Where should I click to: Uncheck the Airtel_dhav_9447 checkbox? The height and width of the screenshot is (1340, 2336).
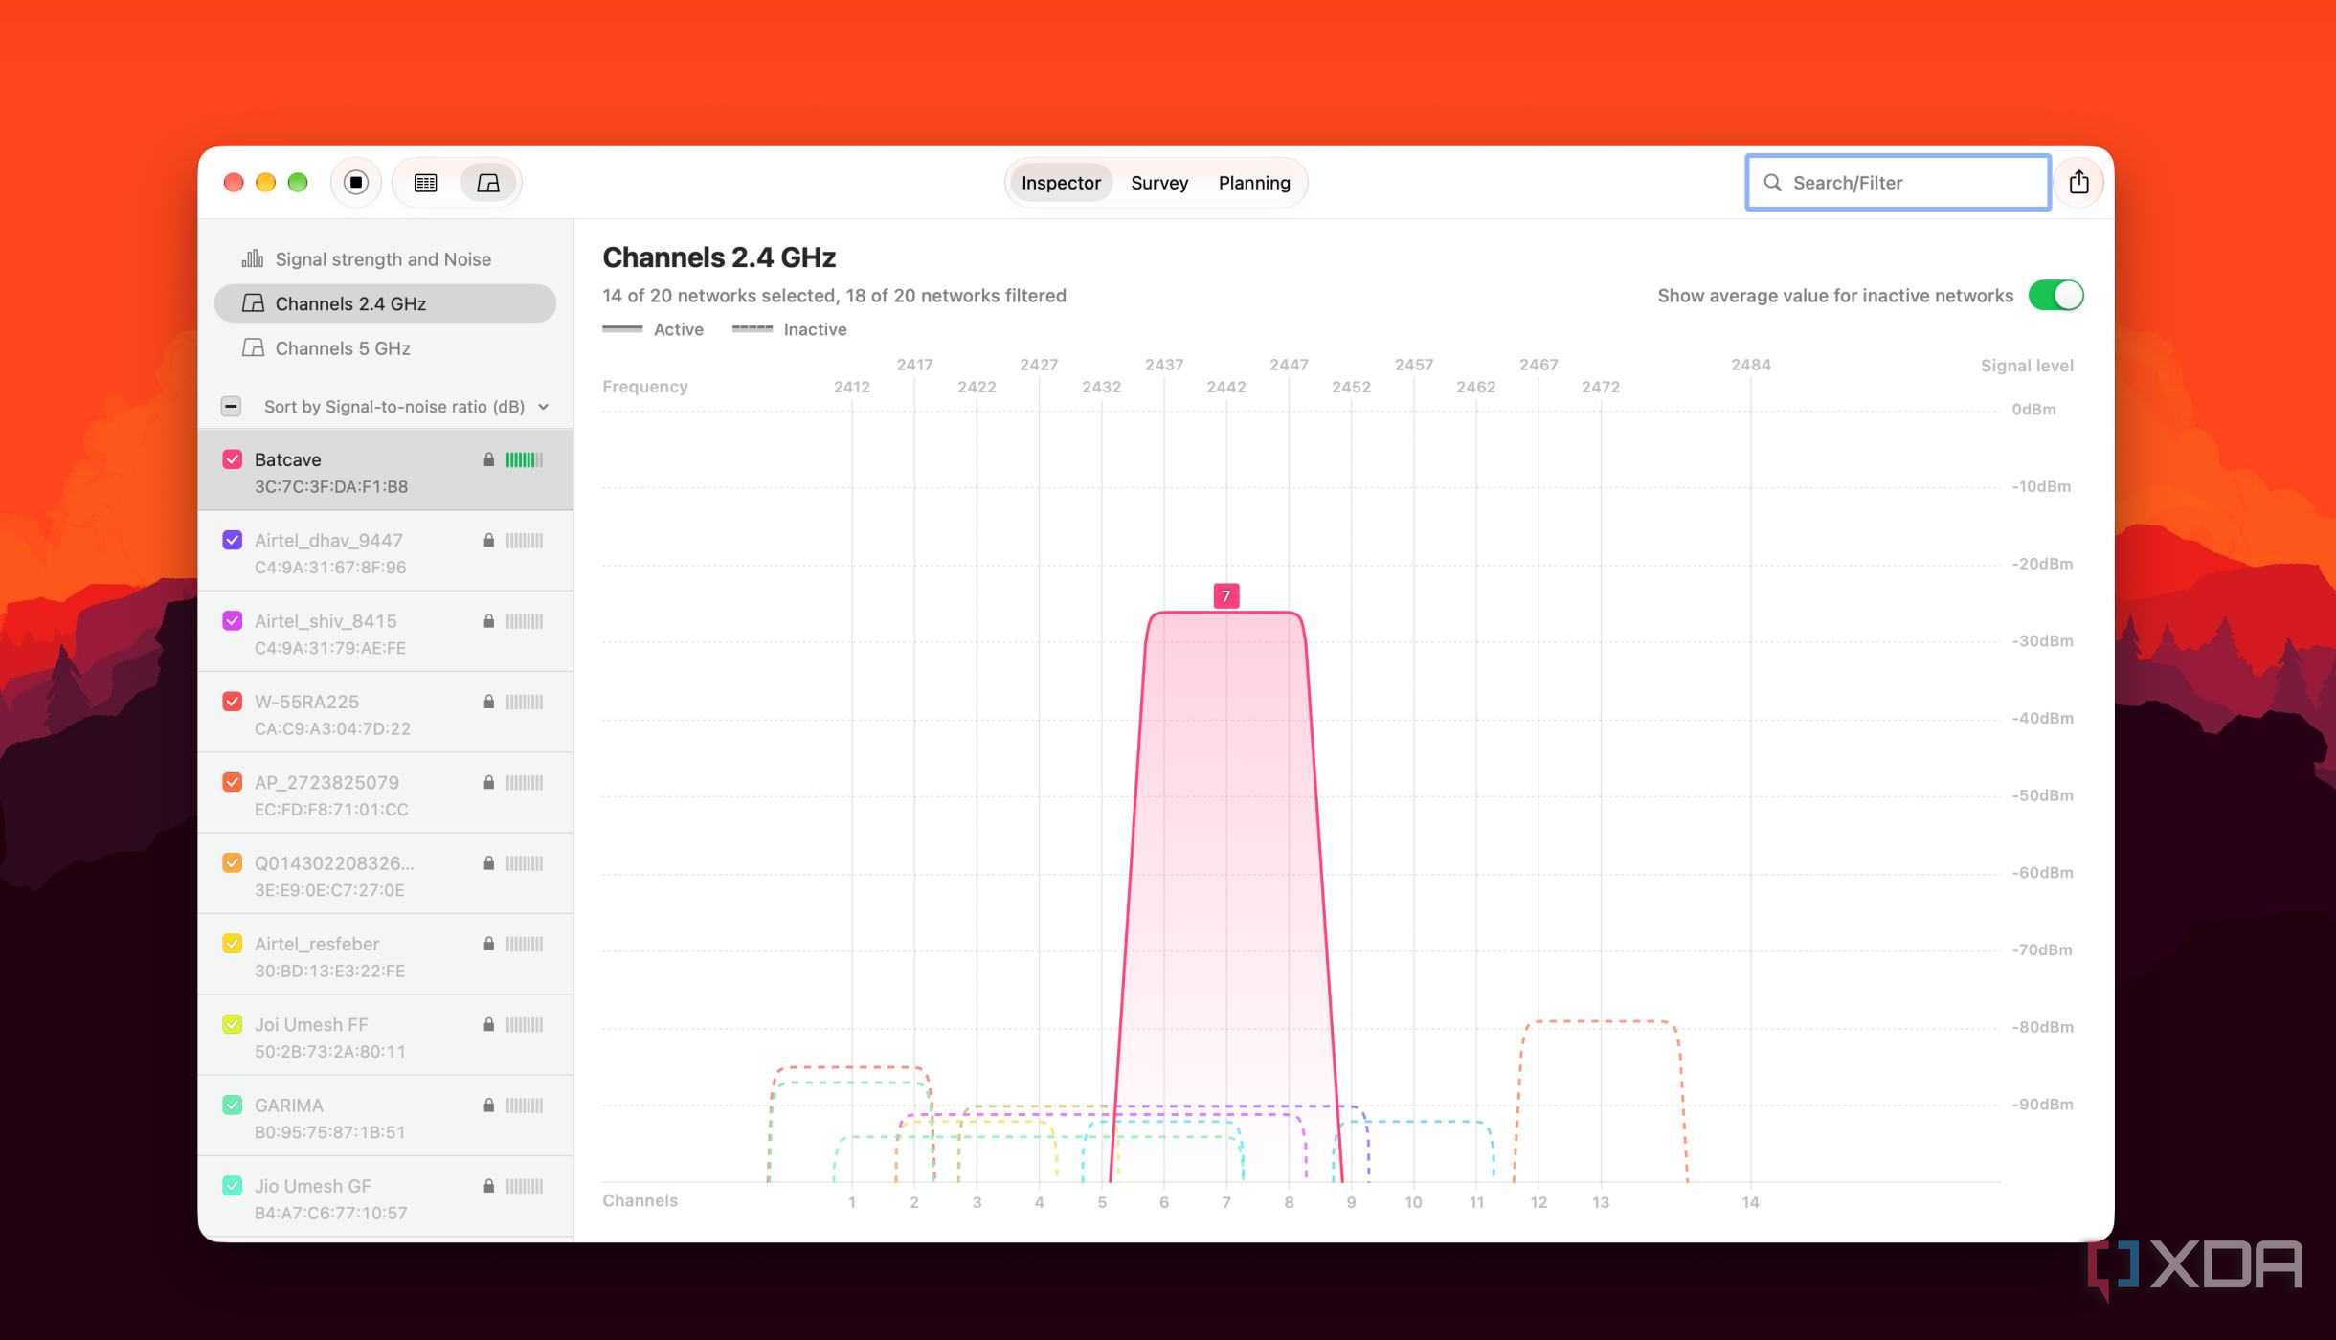pos(232,540)
